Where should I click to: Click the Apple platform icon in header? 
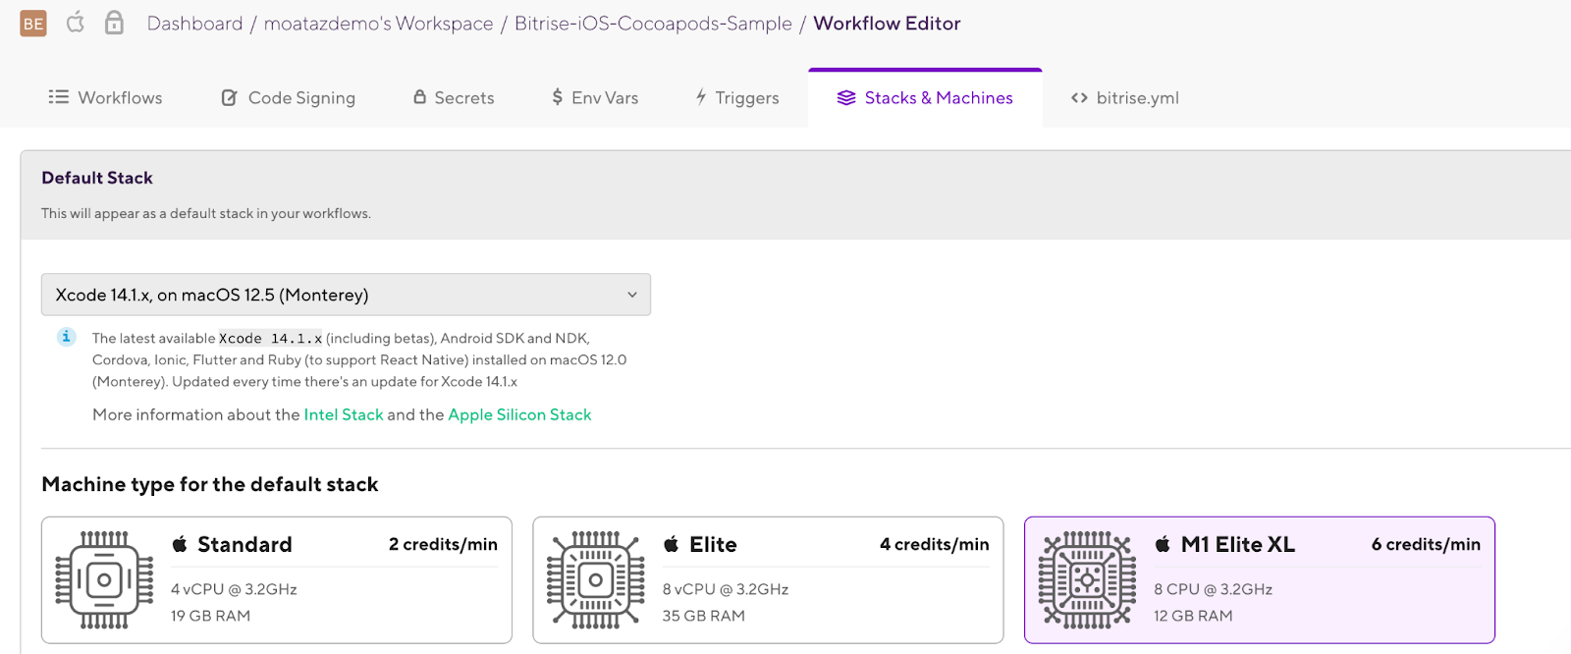pyautogui.click(x=76, y=22)
